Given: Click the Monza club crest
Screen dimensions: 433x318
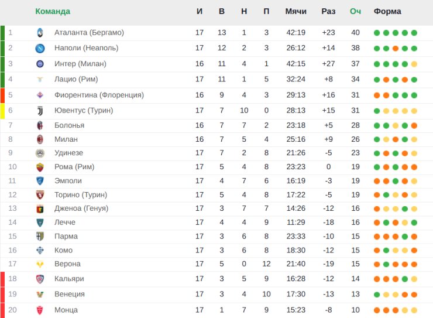Looking at the screenshot, I should pyautogui.click(x=40, y=310).
